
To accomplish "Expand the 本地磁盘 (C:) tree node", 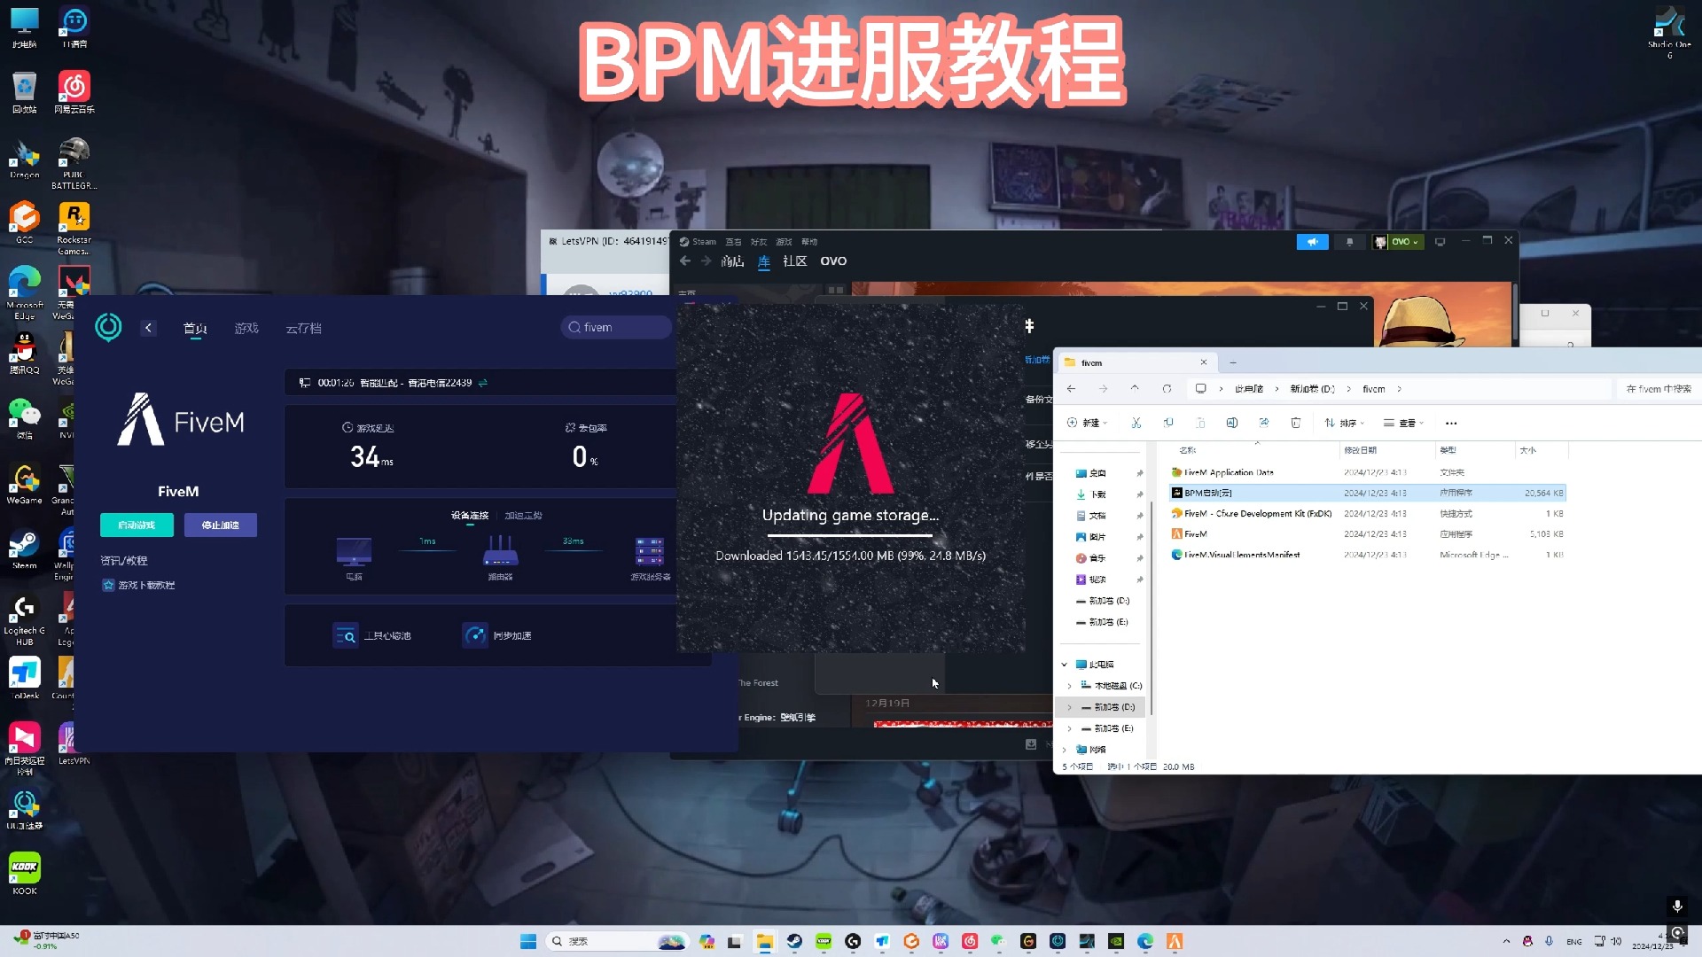I will pyautogui.click(x=1069, y=686).
